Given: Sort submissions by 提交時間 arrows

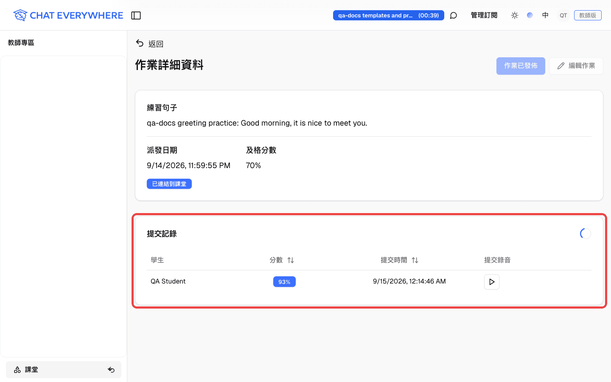Looking at the screenshot, I should coord(415,260).
